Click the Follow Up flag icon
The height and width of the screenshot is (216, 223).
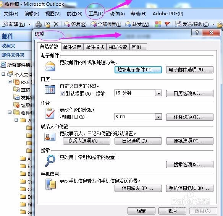[x=167, y=24]
